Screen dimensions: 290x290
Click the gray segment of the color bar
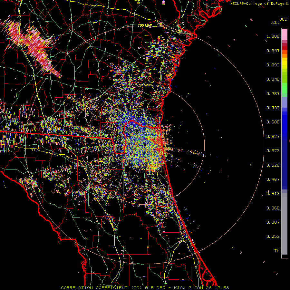click(x=285, y=224)
